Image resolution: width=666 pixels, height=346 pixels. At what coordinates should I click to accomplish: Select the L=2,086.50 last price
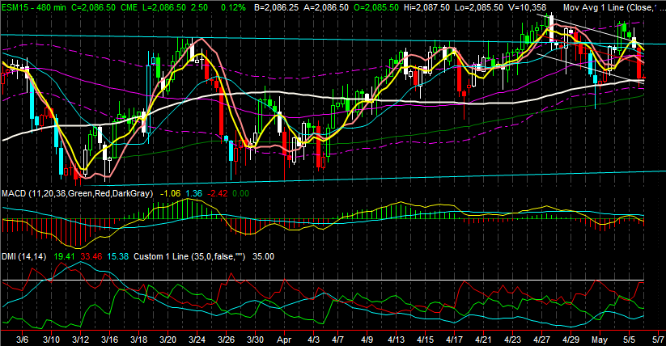[x=164, y=7]
